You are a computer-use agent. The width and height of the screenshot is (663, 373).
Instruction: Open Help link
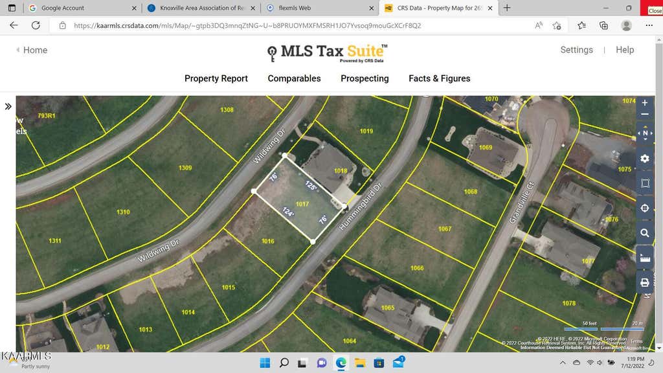tap(625, 50)
